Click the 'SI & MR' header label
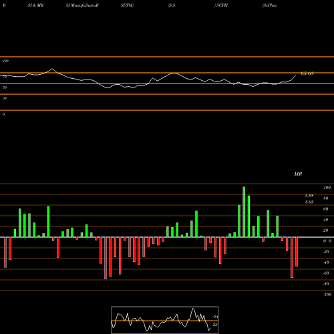Viewport: 334px width, 334px height. 35,5
